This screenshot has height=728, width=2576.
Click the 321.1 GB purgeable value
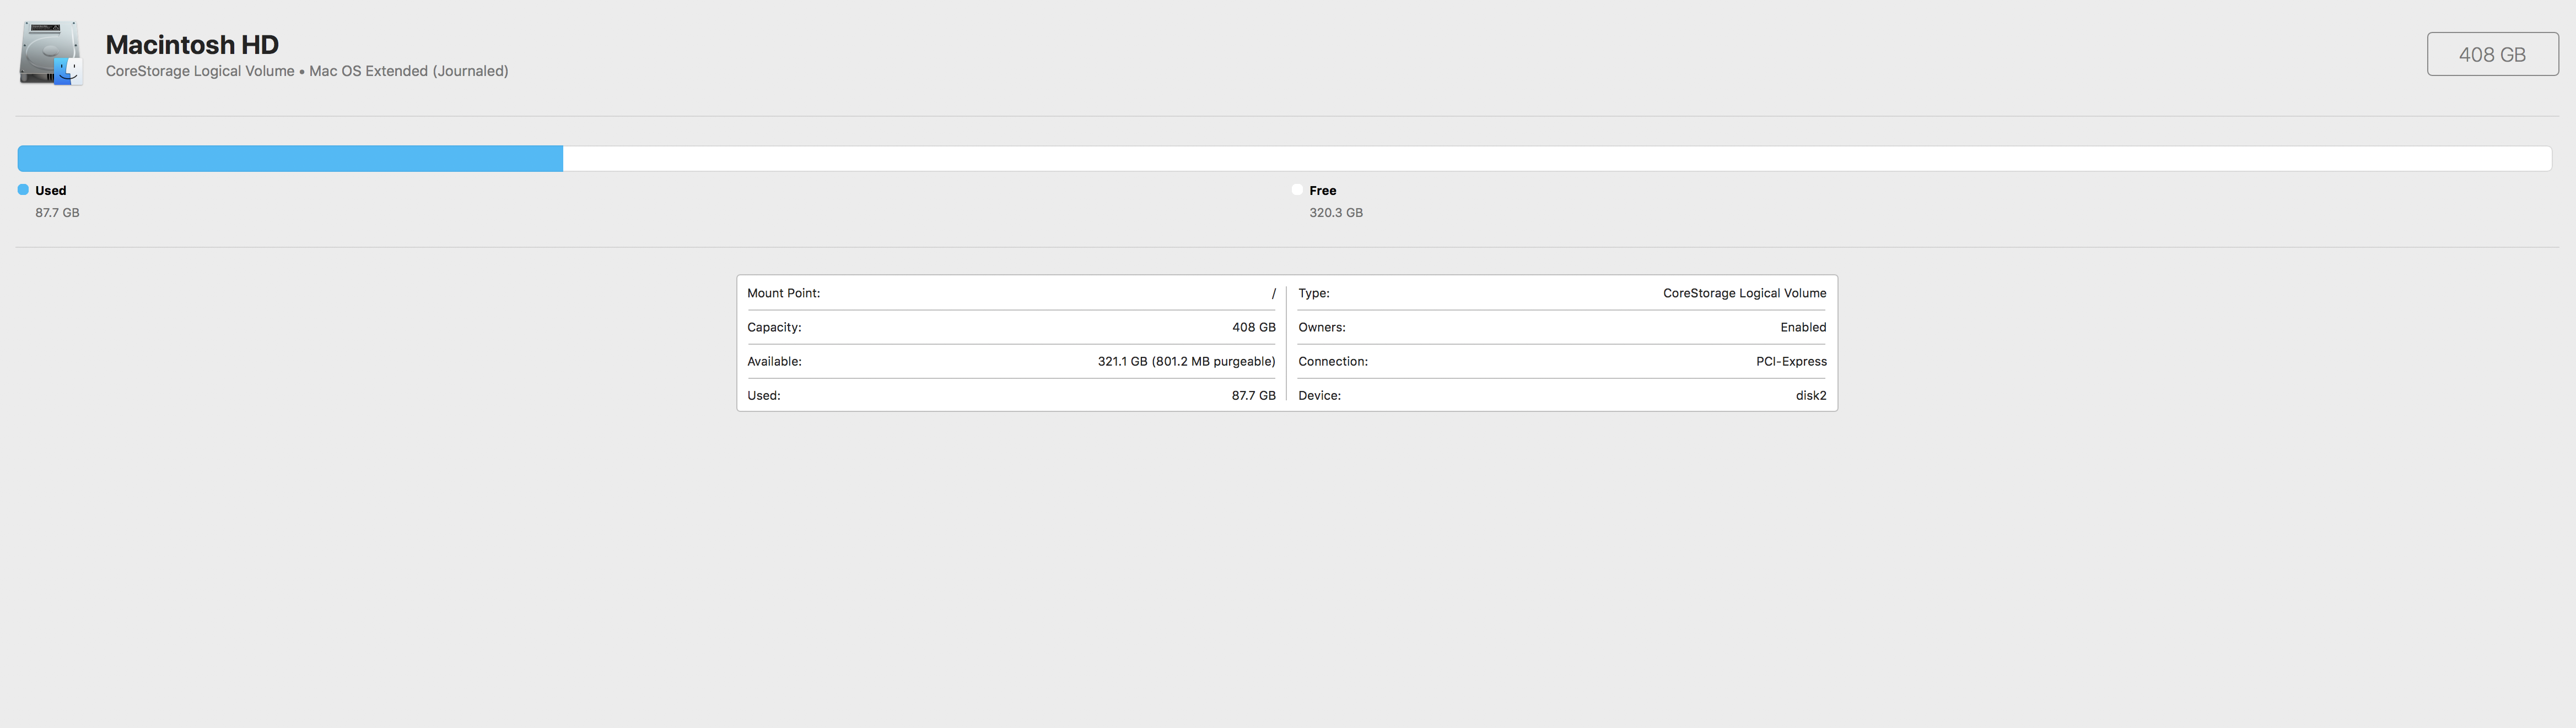click(x=1186, y=361)
